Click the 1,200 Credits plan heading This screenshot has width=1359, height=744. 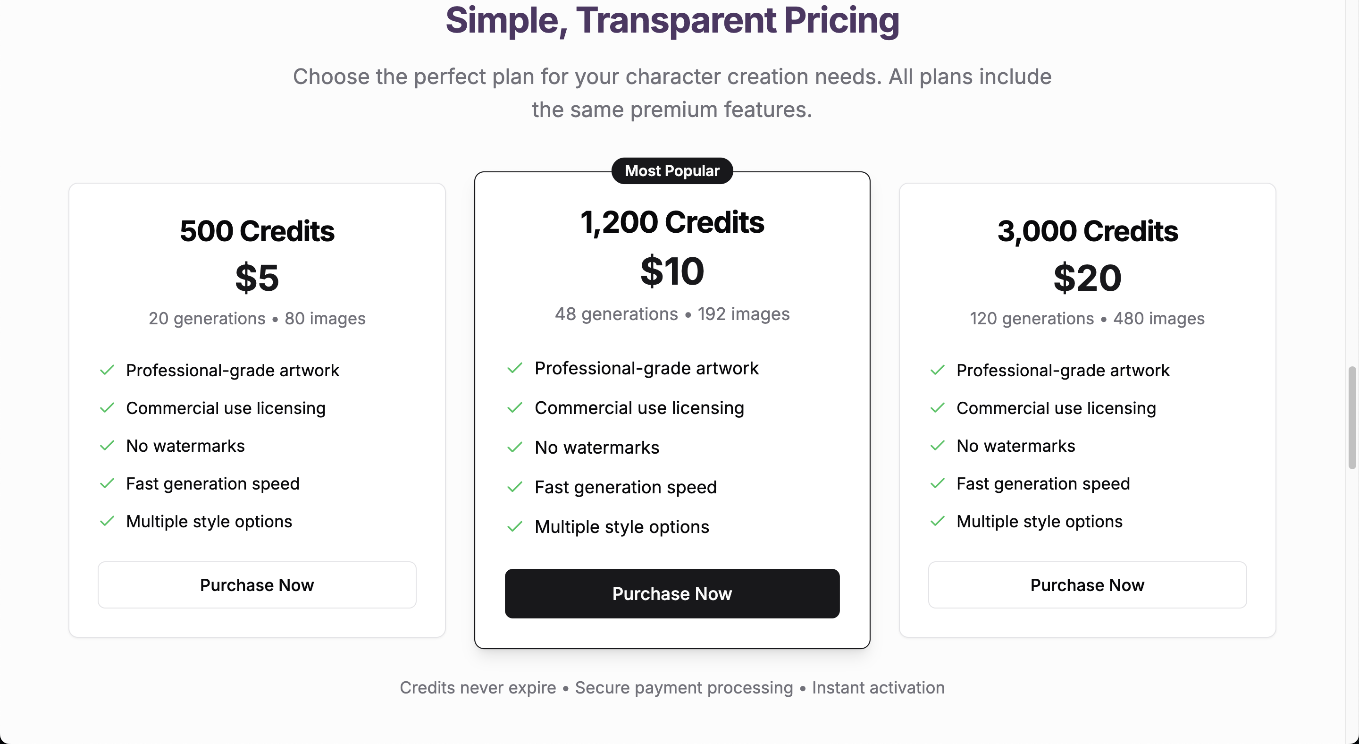[x=671, y=222]
